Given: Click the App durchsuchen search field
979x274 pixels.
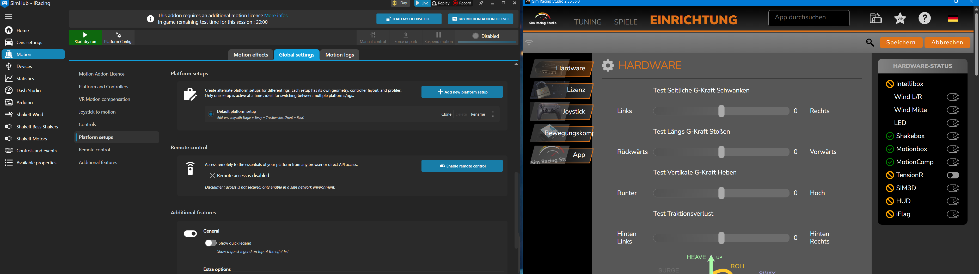Looking at the screenshot, I should pos(809,18).
